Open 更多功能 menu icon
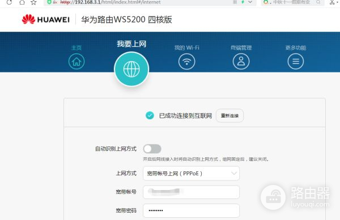 [x=296, y=62]
